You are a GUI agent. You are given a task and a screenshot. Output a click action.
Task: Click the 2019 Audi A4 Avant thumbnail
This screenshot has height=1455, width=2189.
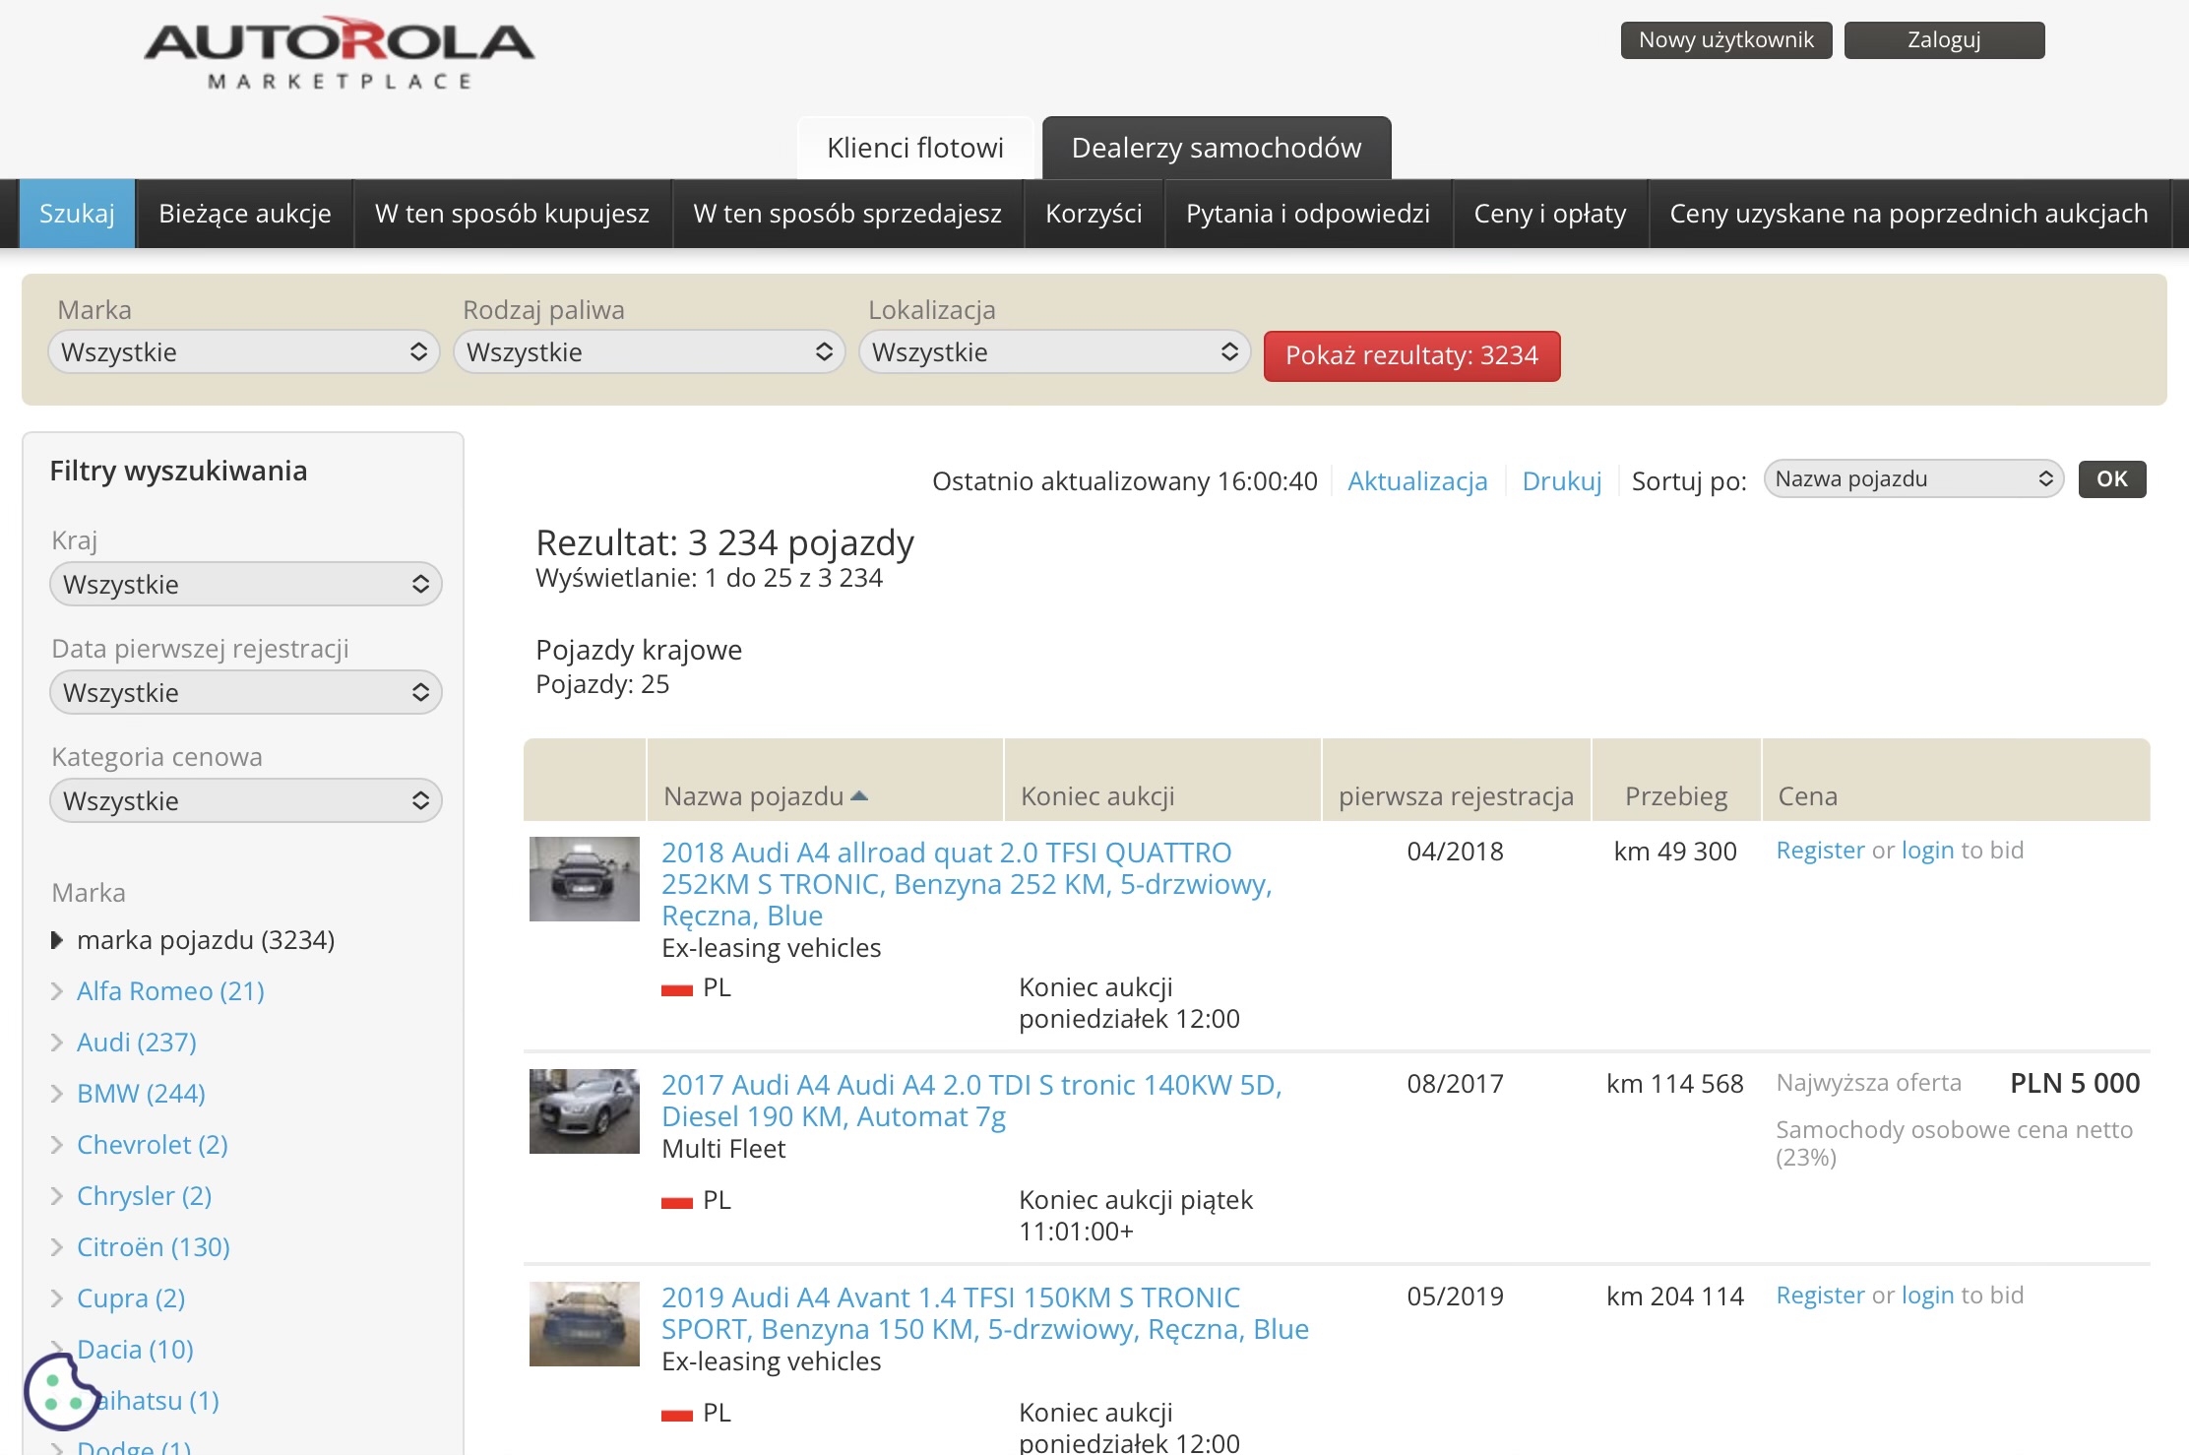click(584, 1323)
